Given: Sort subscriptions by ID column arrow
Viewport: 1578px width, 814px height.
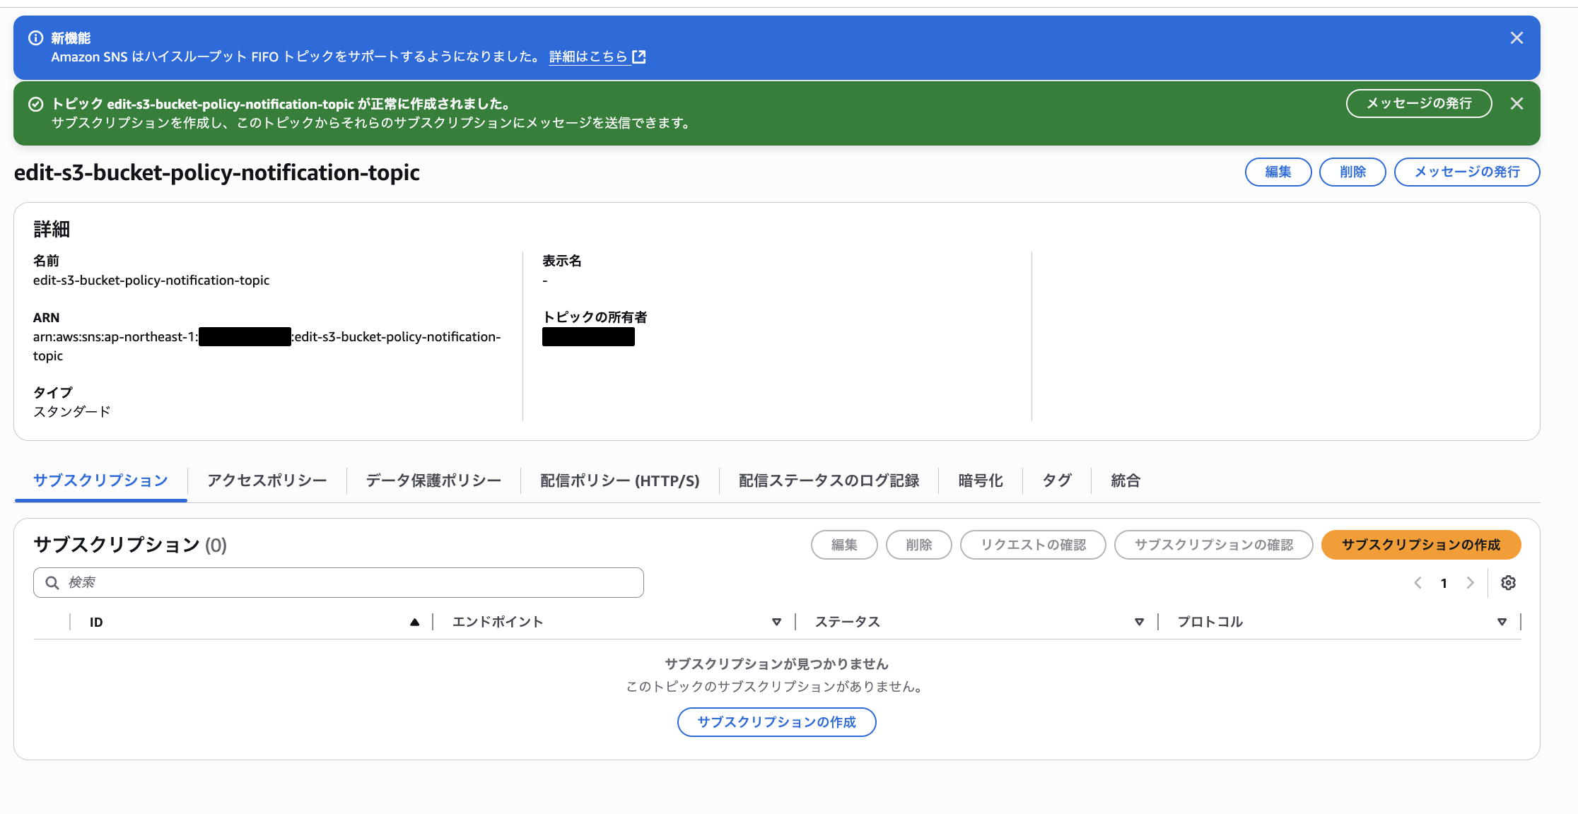Looking at the screenshot, I should [414, 622].
